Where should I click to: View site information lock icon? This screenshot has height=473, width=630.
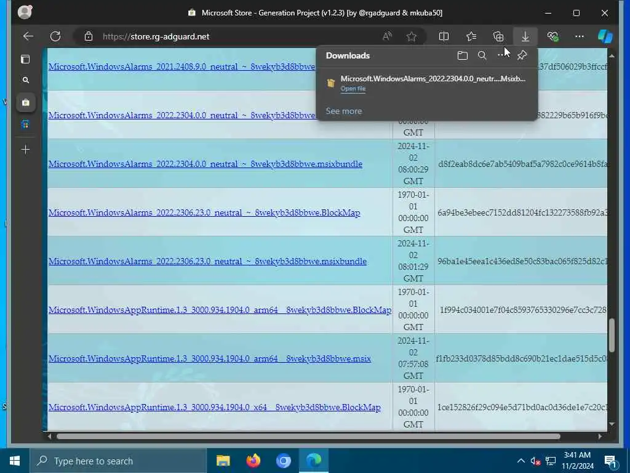[x=89, y=36]
